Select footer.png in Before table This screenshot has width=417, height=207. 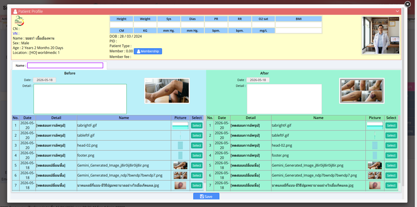[x=197, y=155]
